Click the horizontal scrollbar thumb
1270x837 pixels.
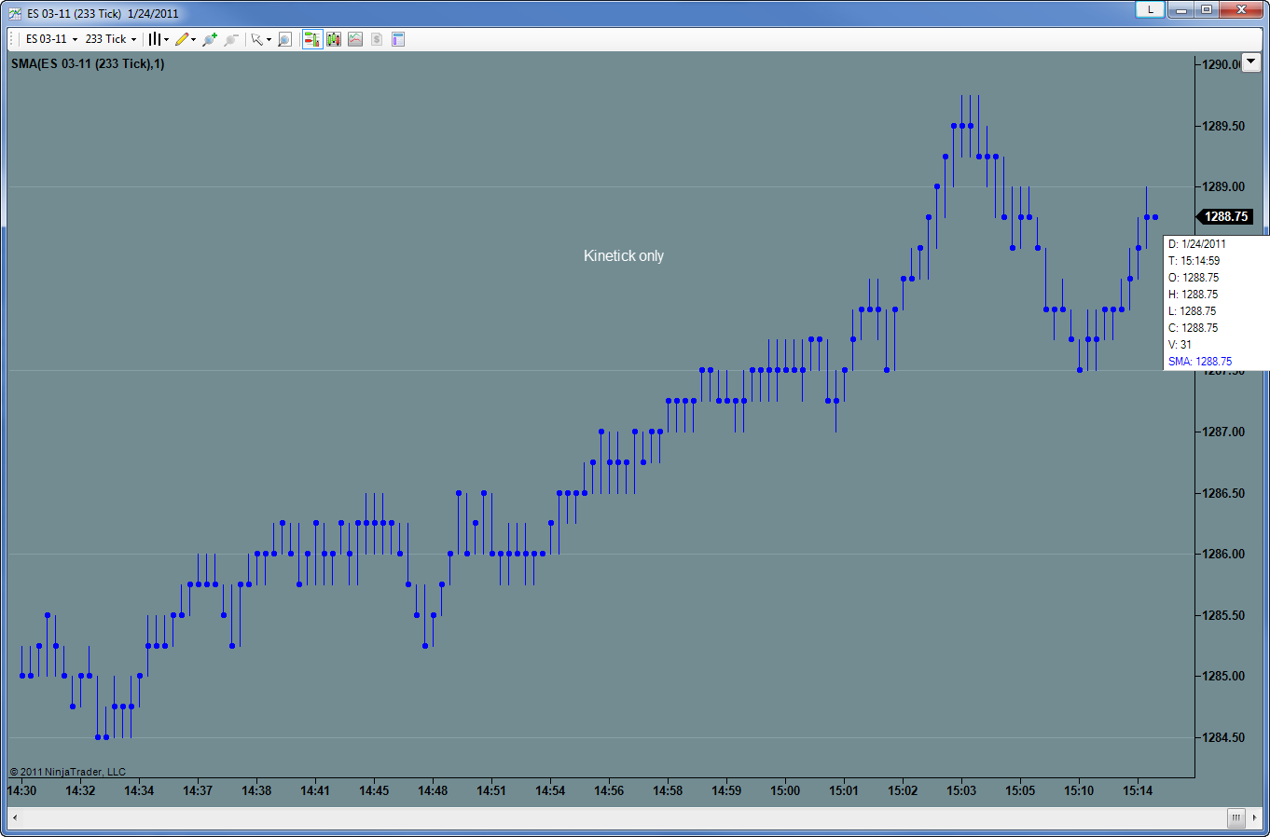(x=1236, y=818)
